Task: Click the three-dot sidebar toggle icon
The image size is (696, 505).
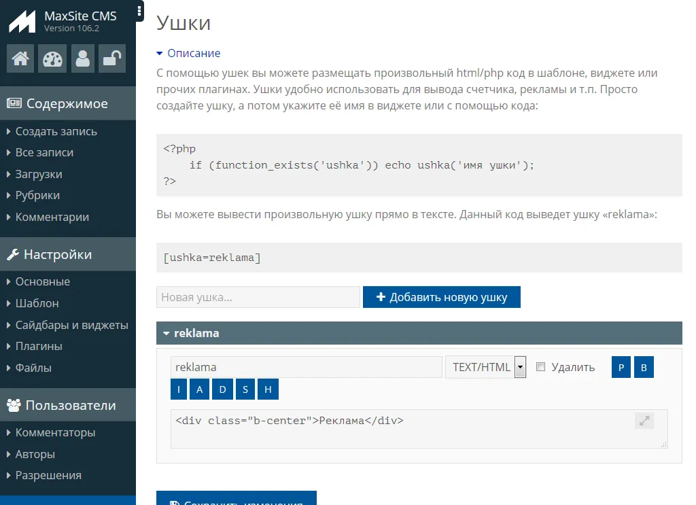Action: tap(139, 11)
